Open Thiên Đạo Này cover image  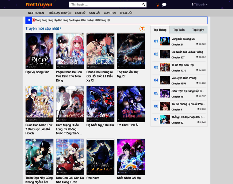coord(39,157)
